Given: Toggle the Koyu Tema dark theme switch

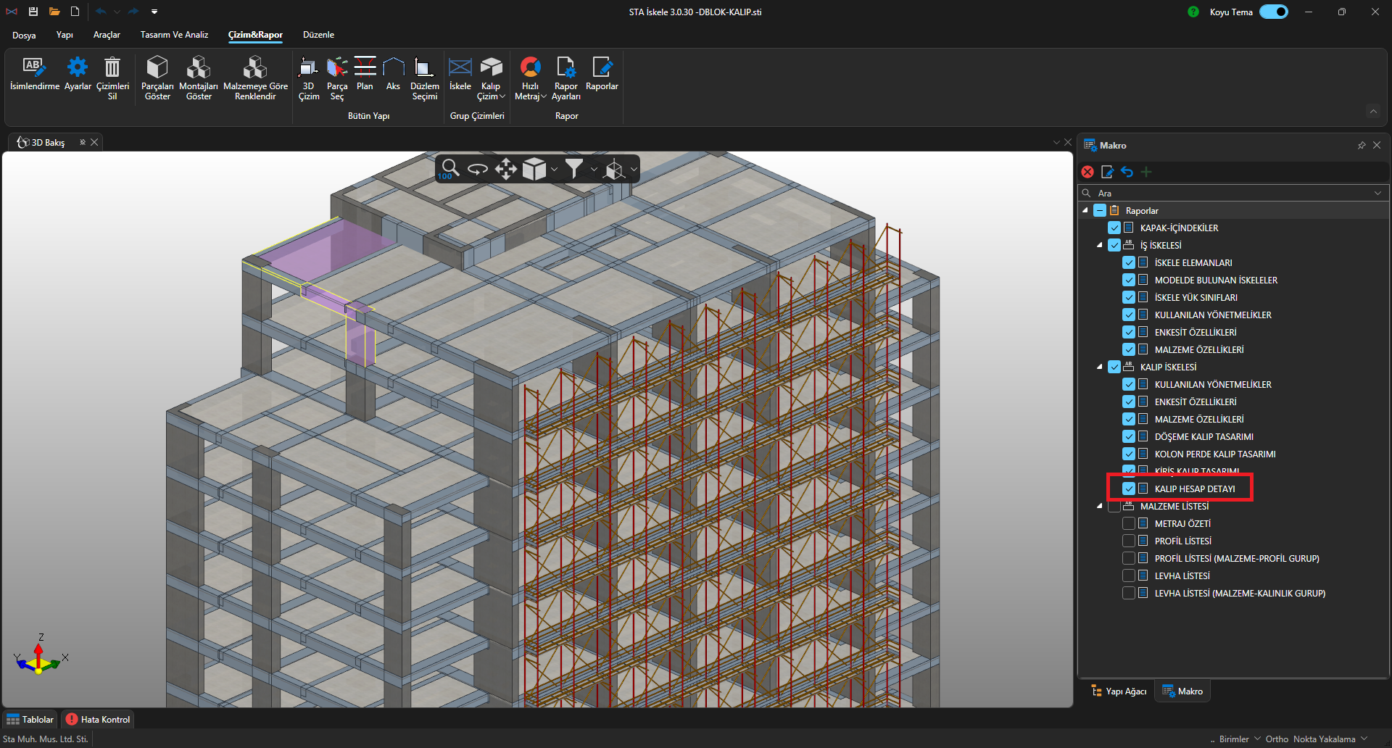Looking at the screenshot, I should click(x=1273, y=12).
